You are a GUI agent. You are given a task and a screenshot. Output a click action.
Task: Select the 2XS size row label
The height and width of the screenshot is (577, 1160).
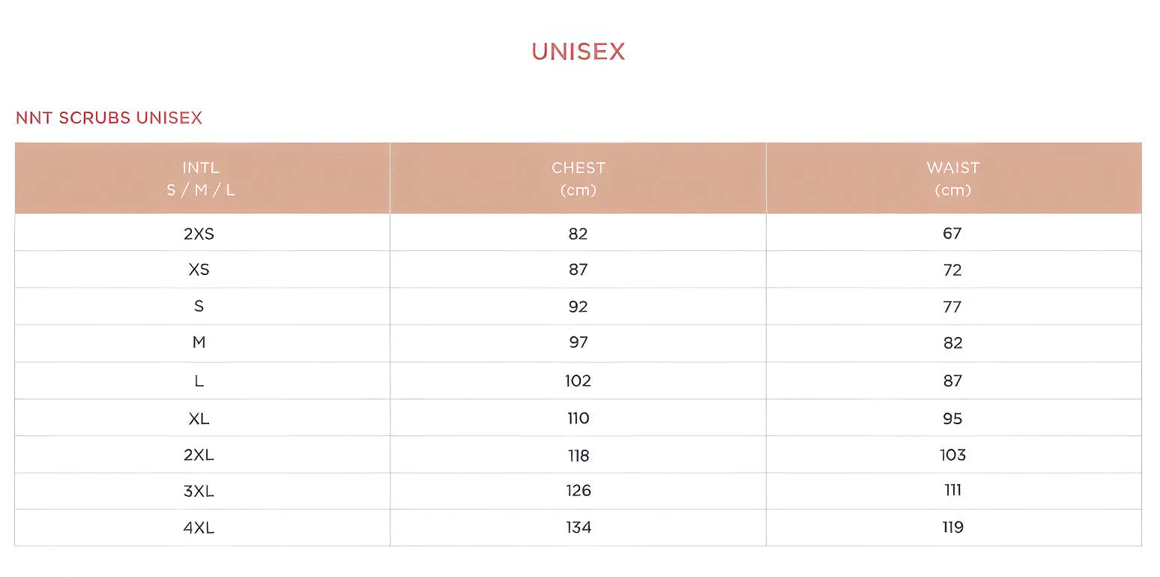pyautogui.click(x=199, y=234)
